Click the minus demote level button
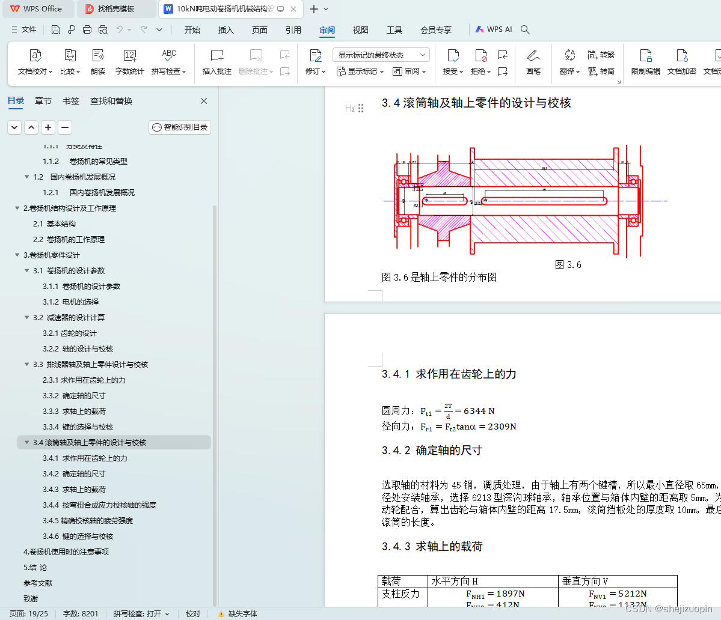The width and height of the screenshot is (721, 620). click(x=66, y=127)
